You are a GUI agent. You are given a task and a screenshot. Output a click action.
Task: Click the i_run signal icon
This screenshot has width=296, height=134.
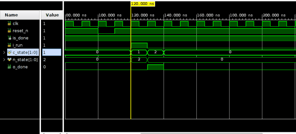[9, 45]
